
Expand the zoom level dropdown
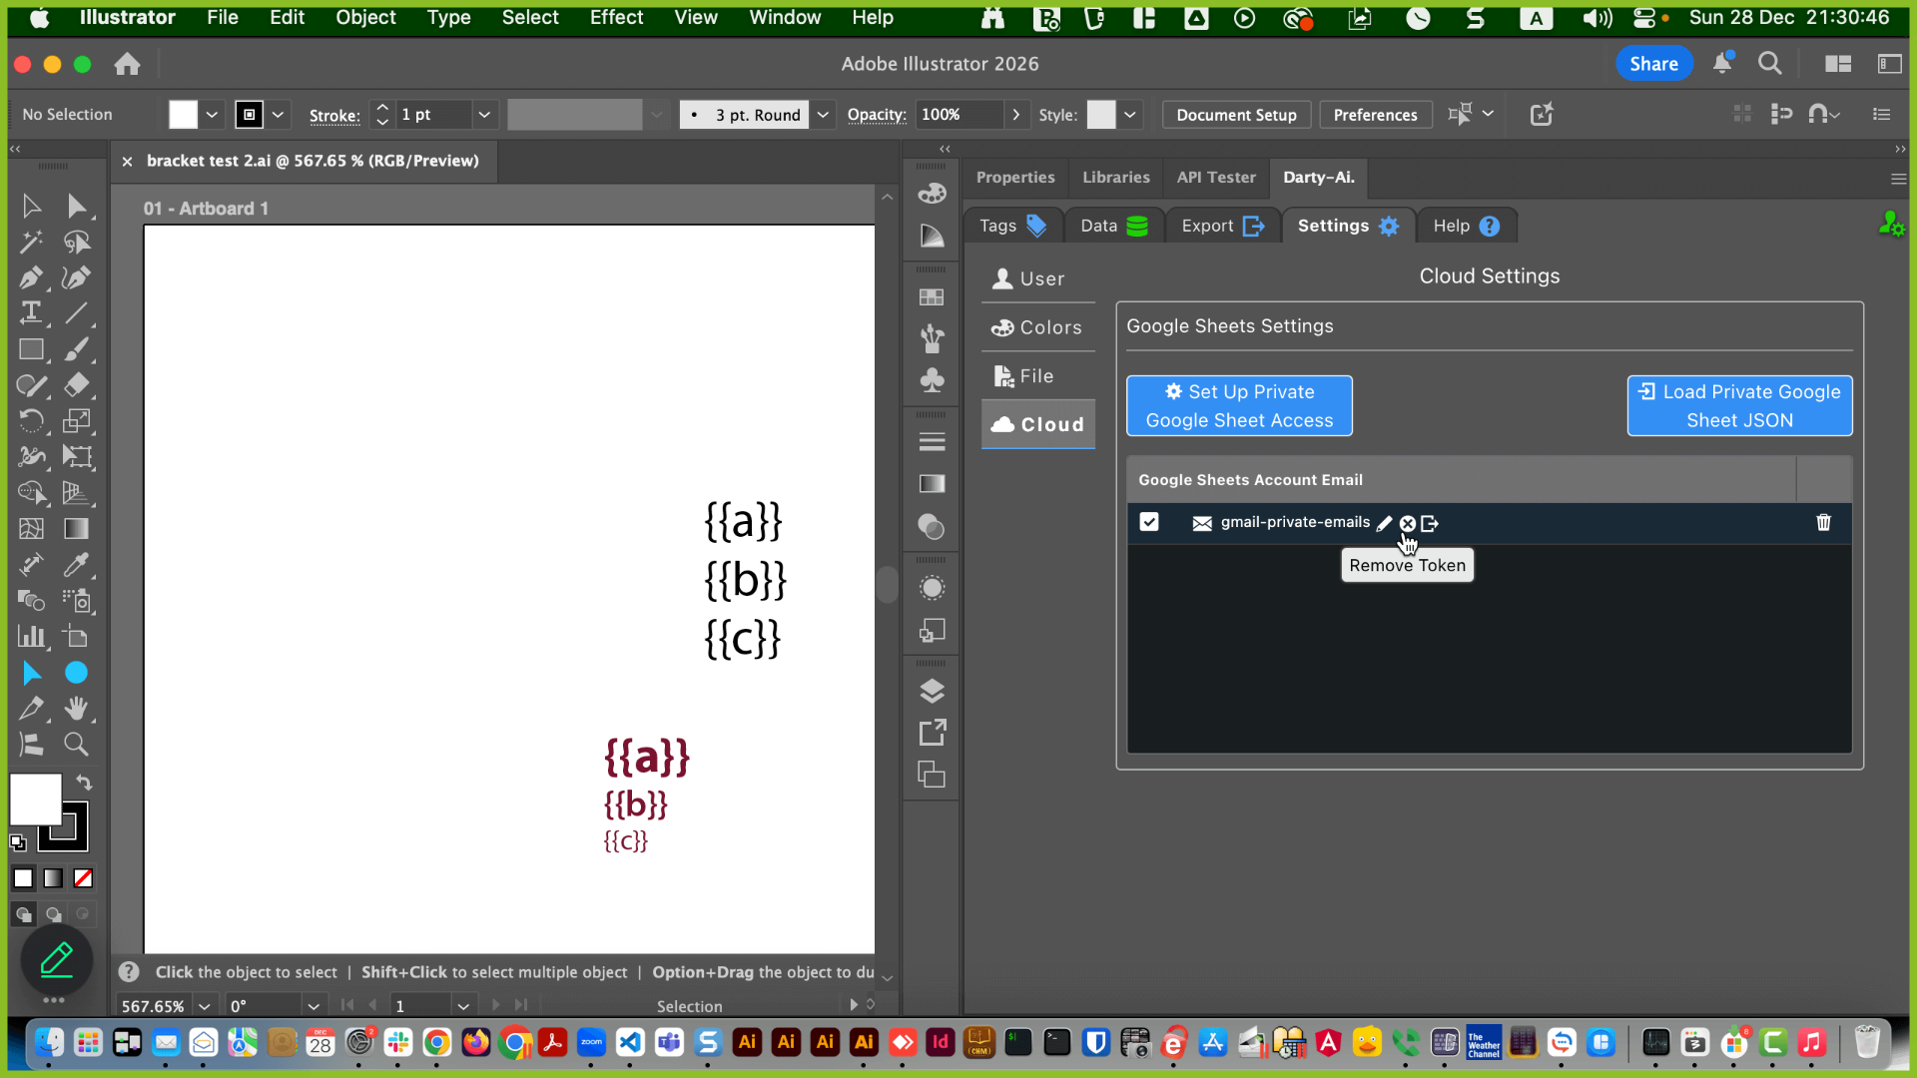204,1006
